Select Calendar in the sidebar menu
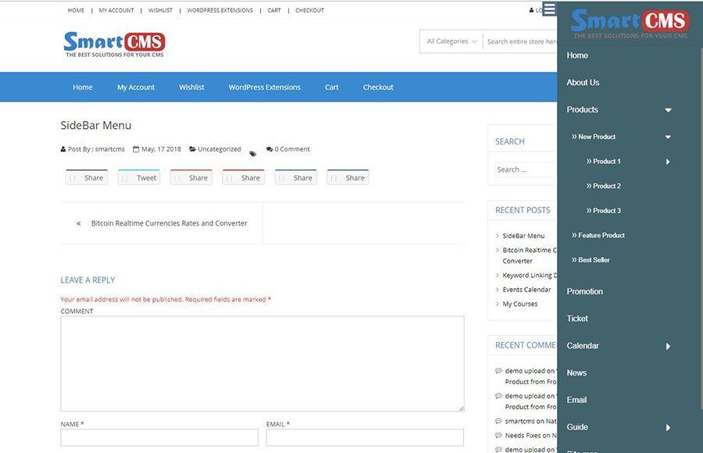Image resolution: width=703 pixels, height=453 pixels. click(x=583, y=346)
